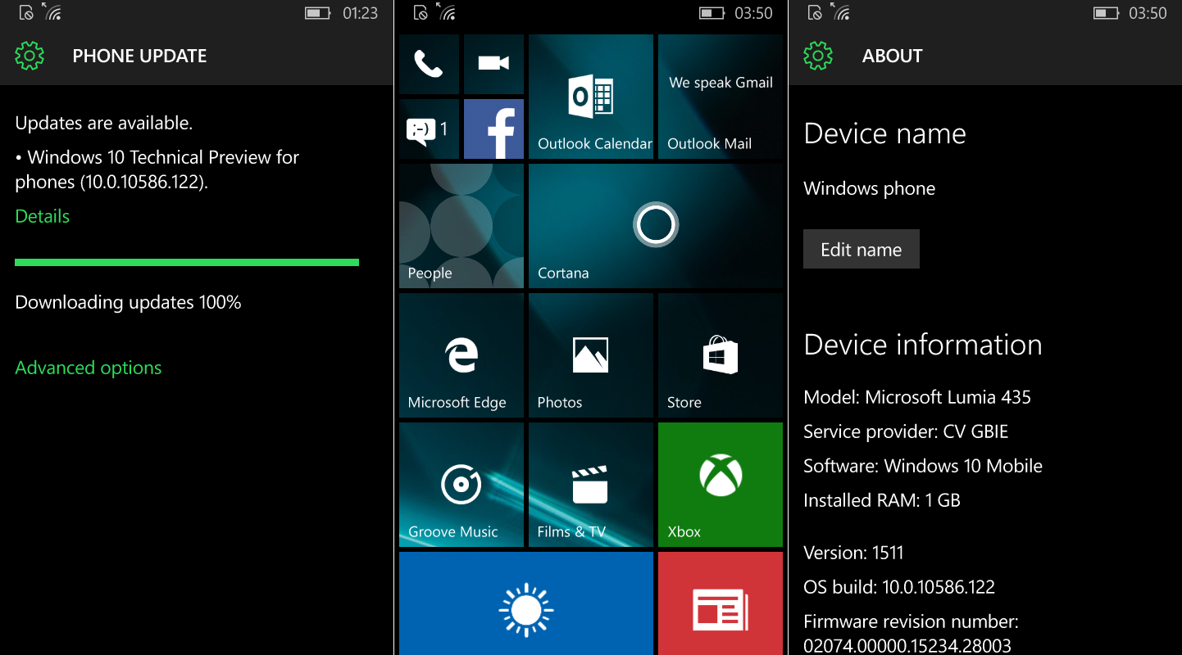Tap the 01:23 clock in status bar

360,13
